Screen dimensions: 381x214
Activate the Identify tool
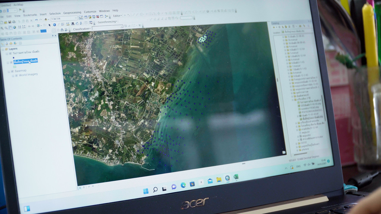pos(54,25)
